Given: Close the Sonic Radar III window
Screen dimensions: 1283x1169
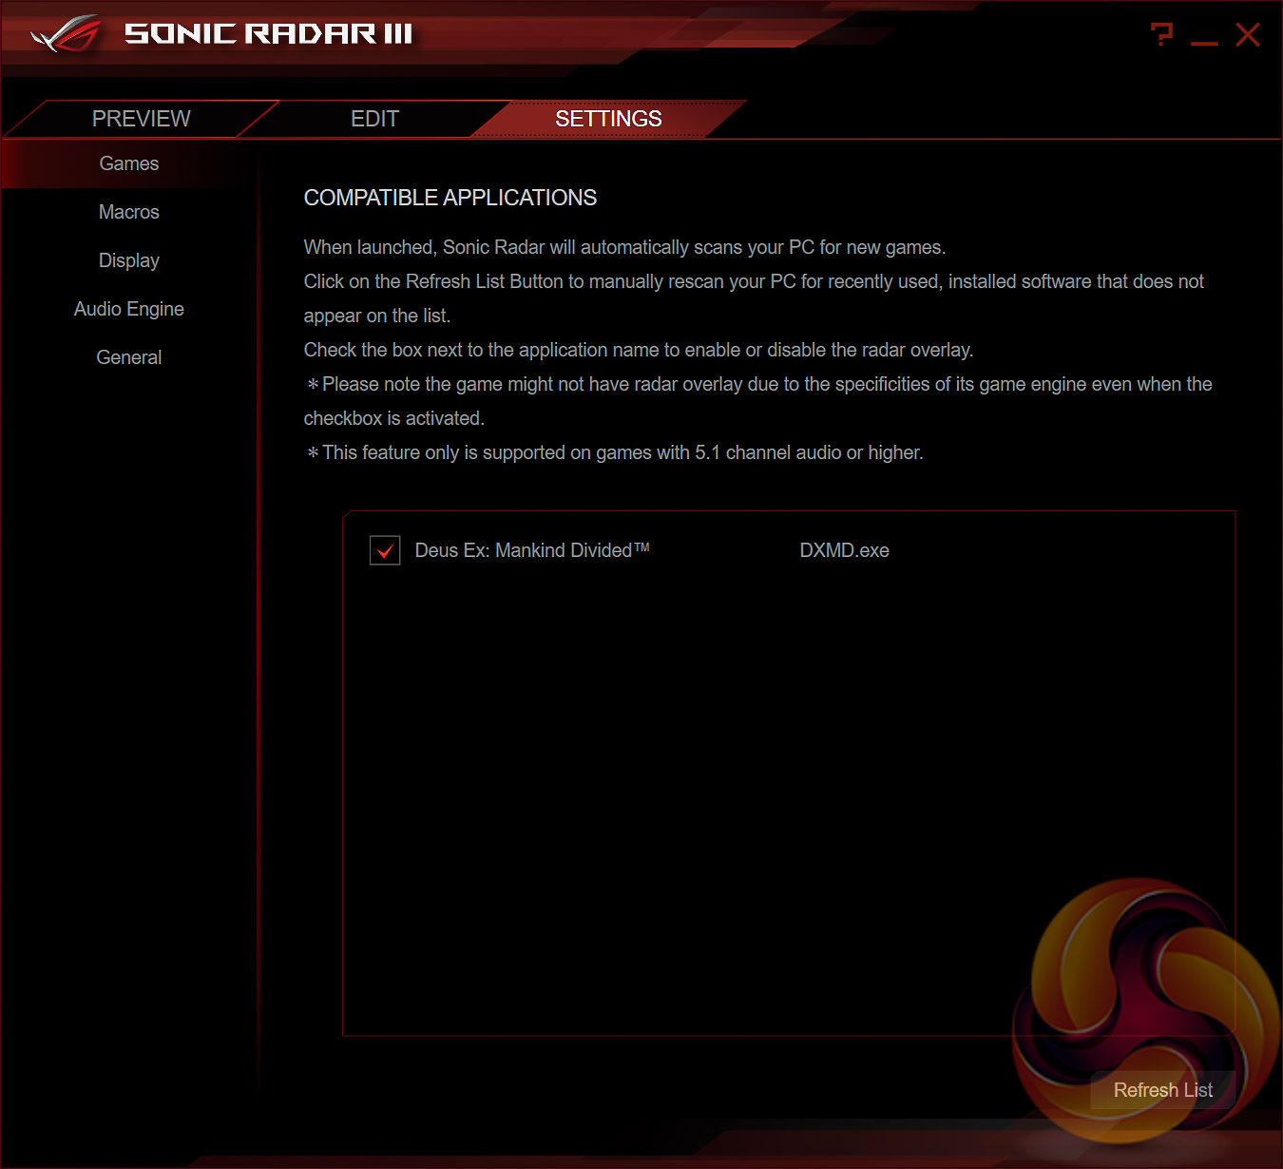Looking at the screenshot, I should point(1248,35).
